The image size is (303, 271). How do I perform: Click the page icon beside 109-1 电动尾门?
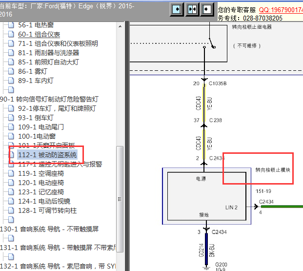point(11,127)
